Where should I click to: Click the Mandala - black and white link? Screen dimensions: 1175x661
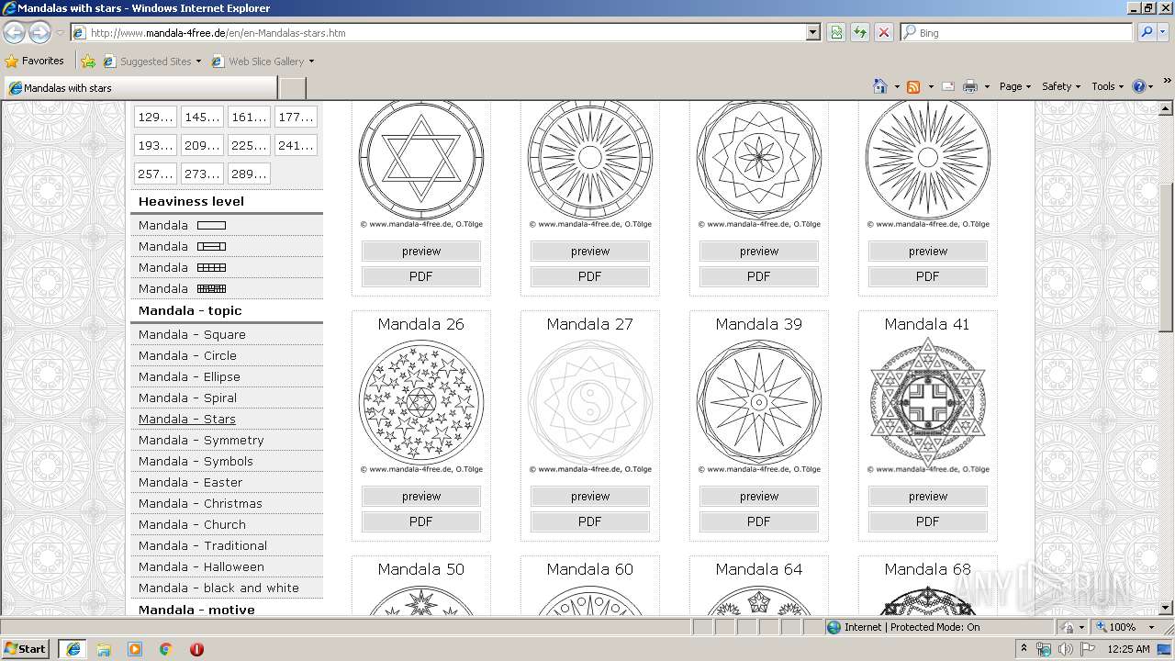[218, 588]
